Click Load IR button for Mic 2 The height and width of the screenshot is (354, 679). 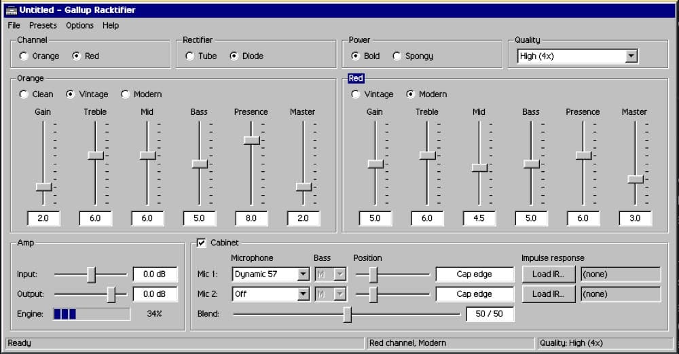549,294
